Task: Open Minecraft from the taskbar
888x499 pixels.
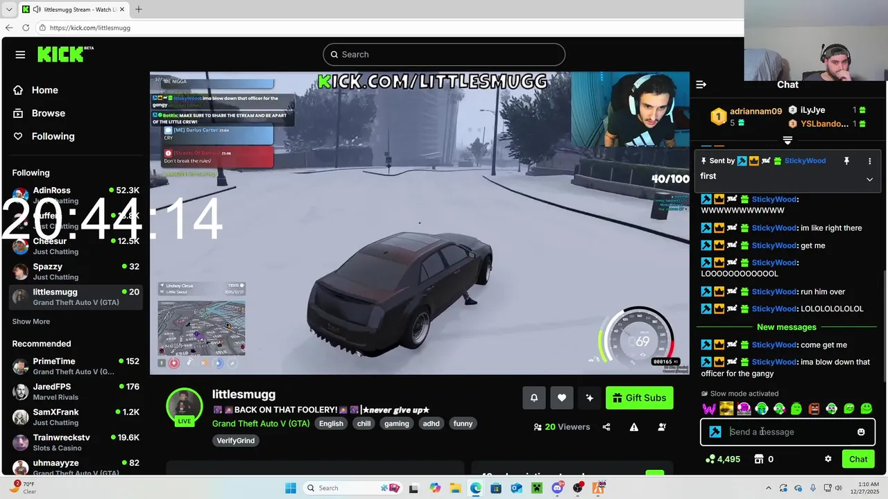Action: tap(537, 488)
